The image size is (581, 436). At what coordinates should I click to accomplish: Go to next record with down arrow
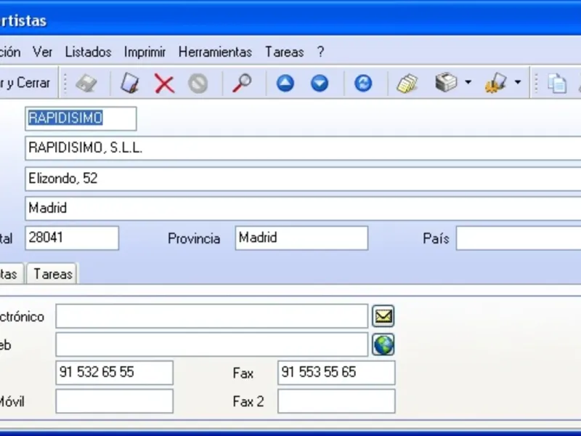pos(320,84)
